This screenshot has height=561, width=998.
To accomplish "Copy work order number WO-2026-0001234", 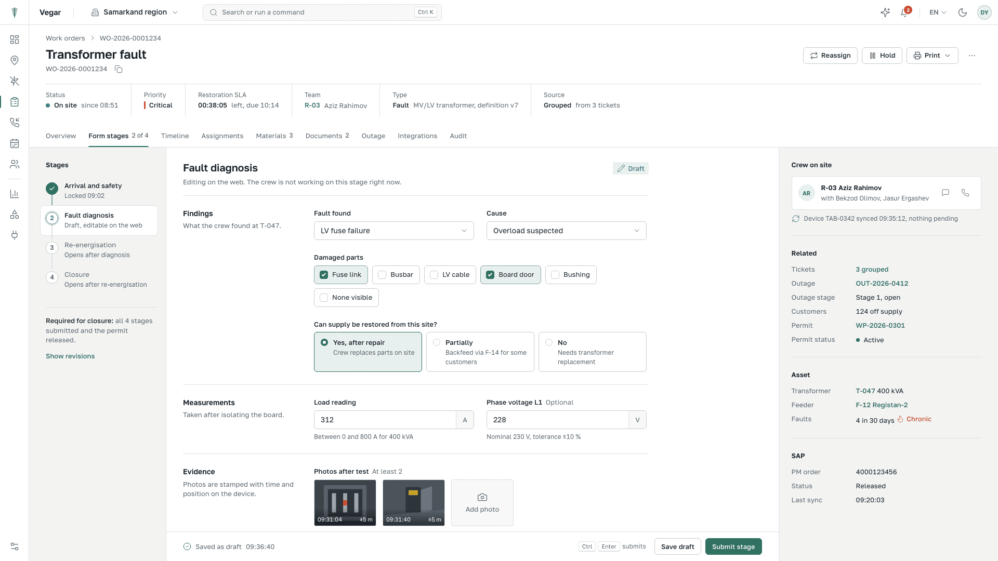I will [x=119, y=69].
